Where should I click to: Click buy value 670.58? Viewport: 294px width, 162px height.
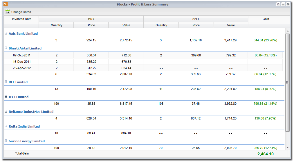point(126,62)
